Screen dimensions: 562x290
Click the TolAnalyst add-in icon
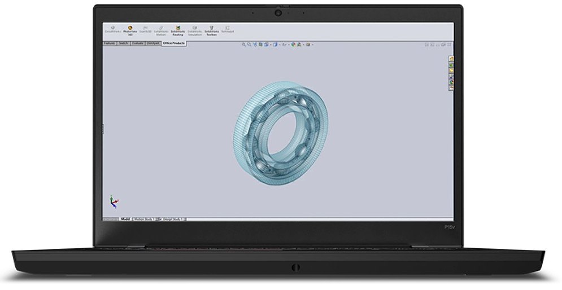[227, 30]
